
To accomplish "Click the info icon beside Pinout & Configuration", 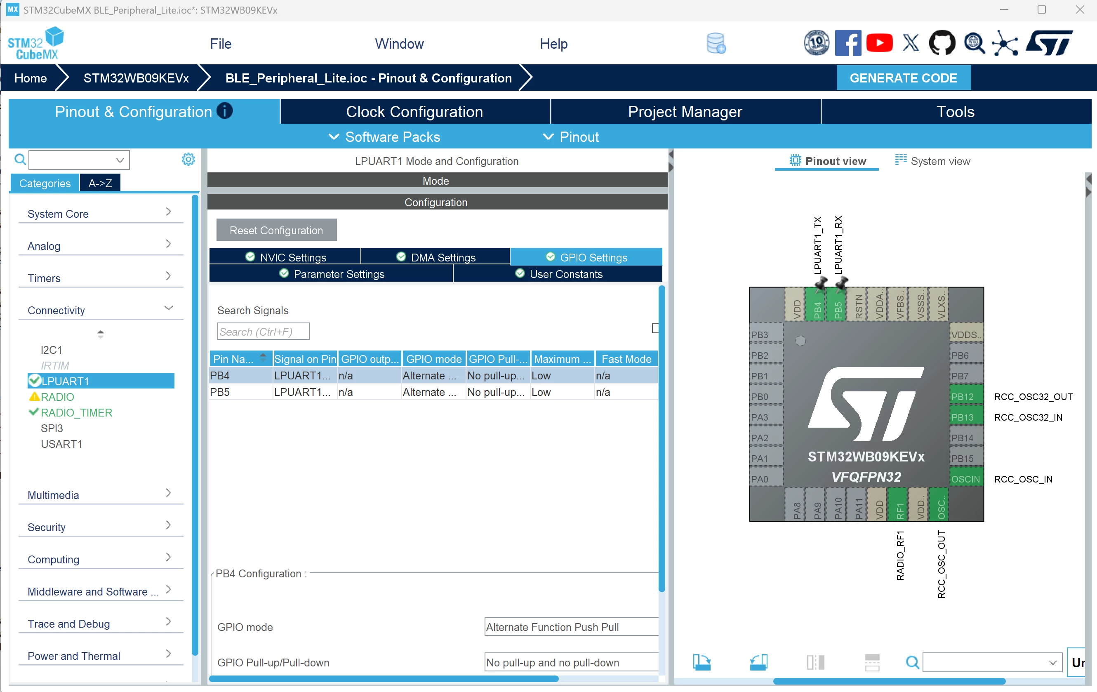I will click(x=225, y=111).
